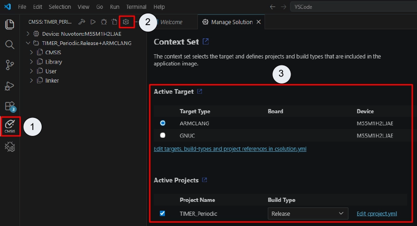Image resolution: width=417 pixels, height=226 pixels.
Task: Open the Context Set external help link icon
Action: (x=206, y=42)
